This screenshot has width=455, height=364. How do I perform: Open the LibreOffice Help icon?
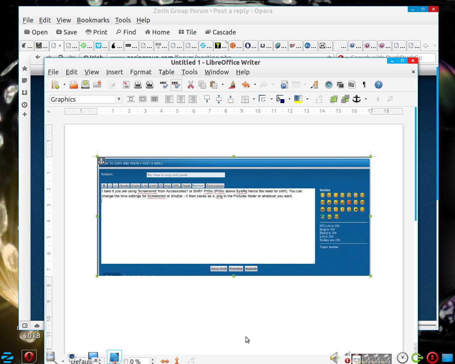click(378, 85)
